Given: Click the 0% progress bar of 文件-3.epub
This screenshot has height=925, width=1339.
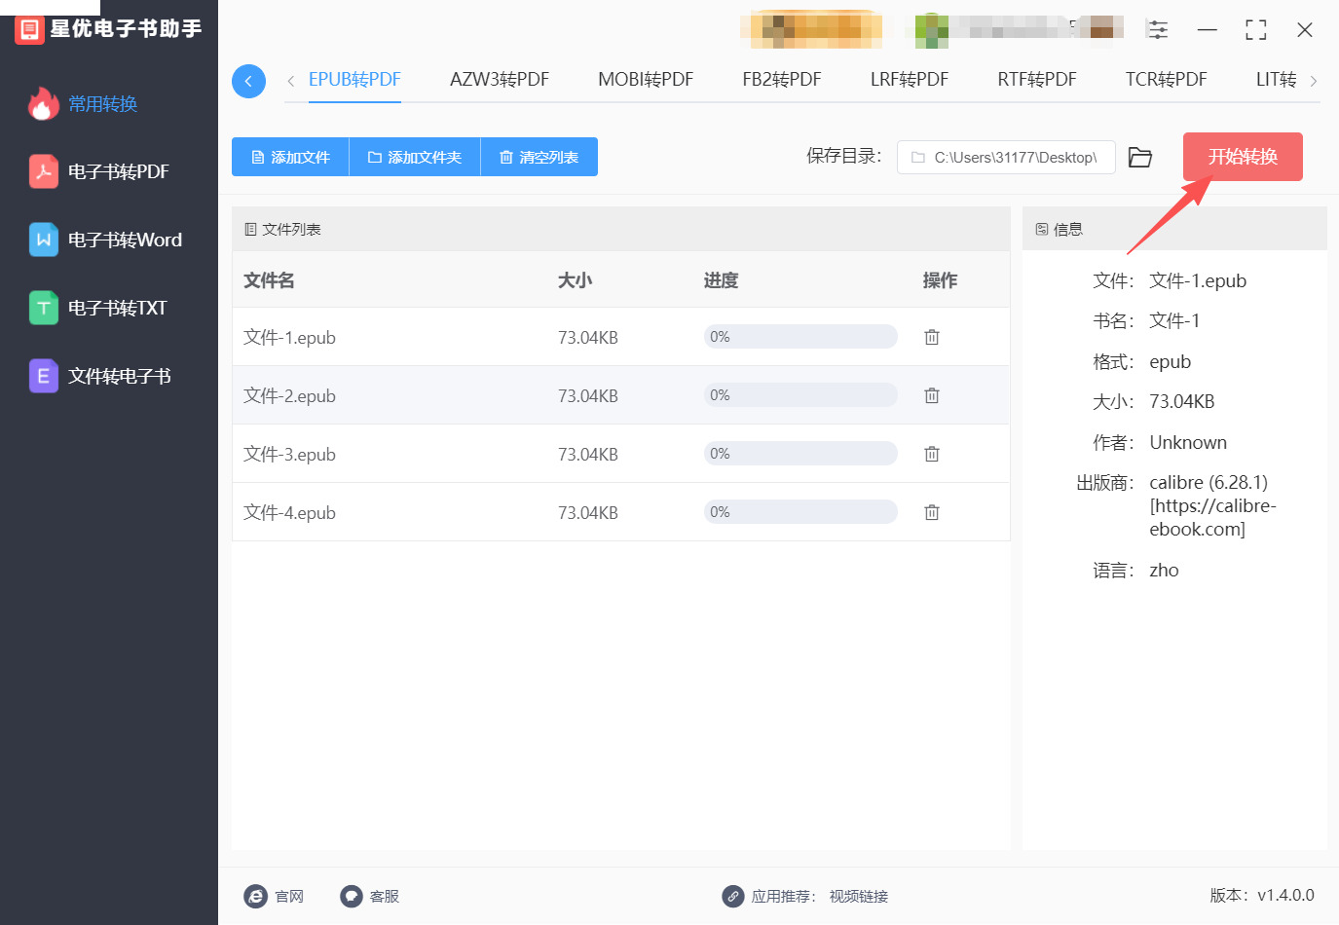Looking at the screenshot, I should click(x=800, y=454).
